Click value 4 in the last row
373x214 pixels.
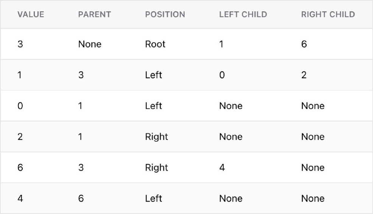(20, 199)
